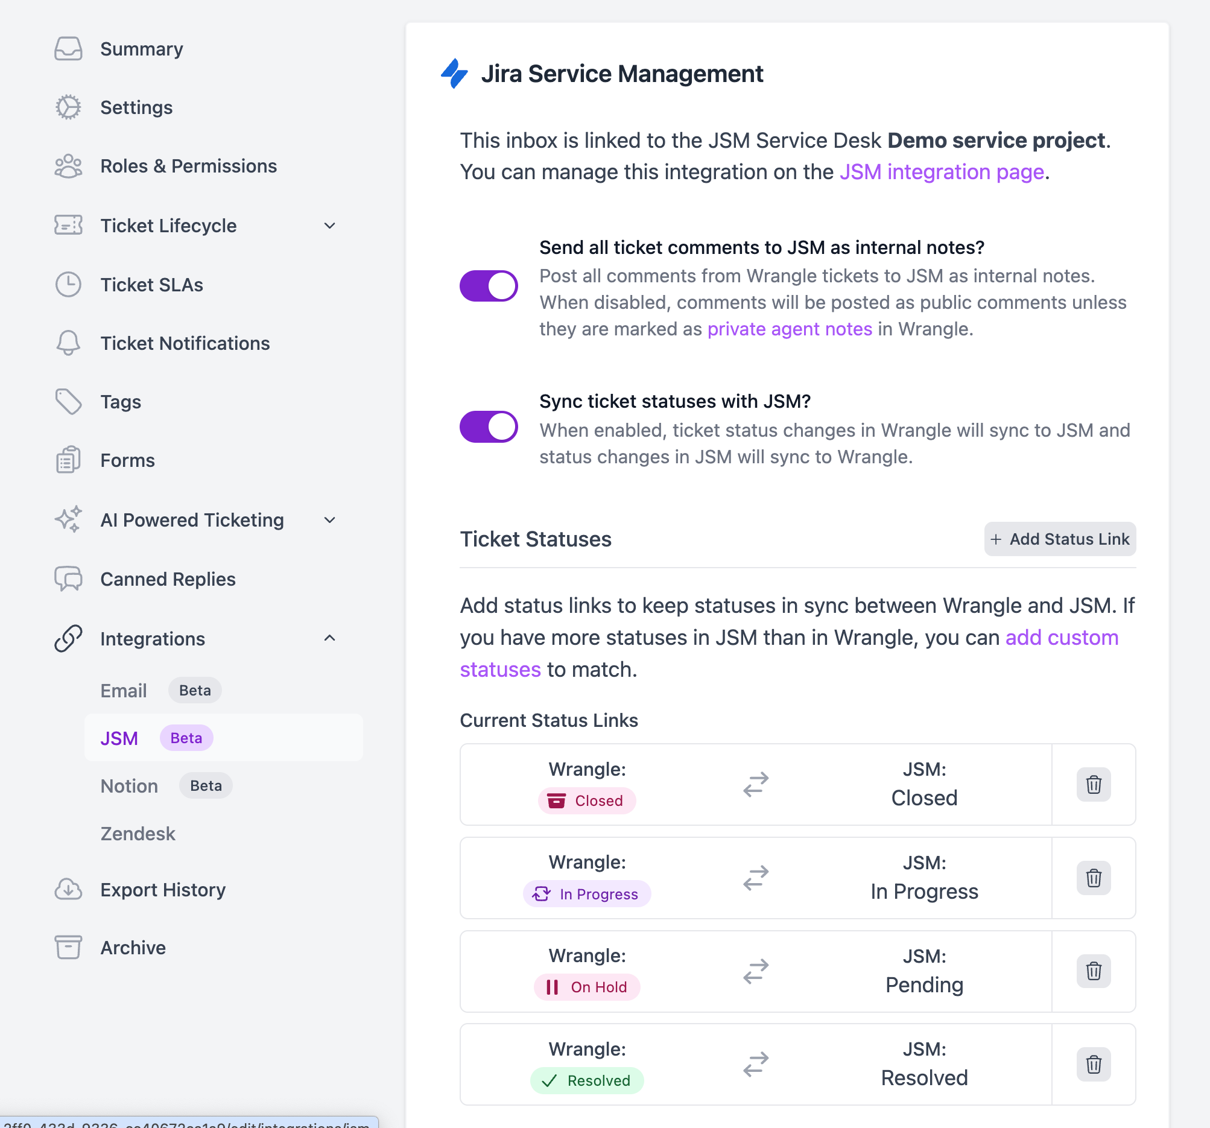Click Add Status Link button
Screen dimensions: 1210x1128
coord(1059,539)
